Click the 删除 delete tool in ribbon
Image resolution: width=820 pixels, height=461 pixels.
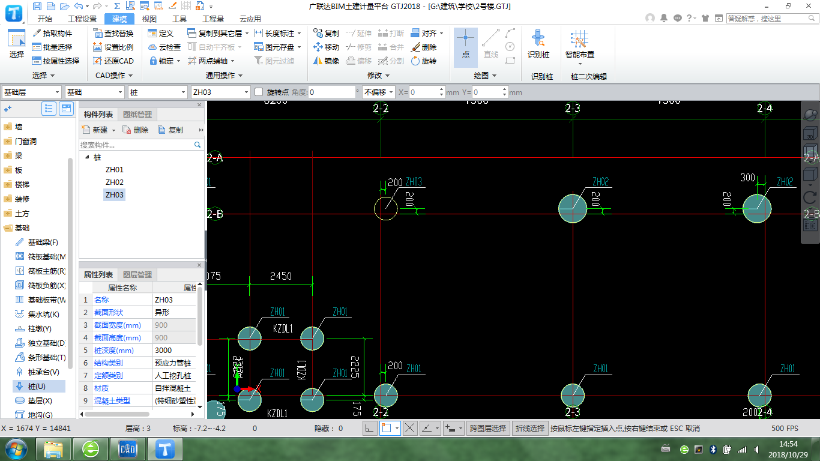(424, 47)
